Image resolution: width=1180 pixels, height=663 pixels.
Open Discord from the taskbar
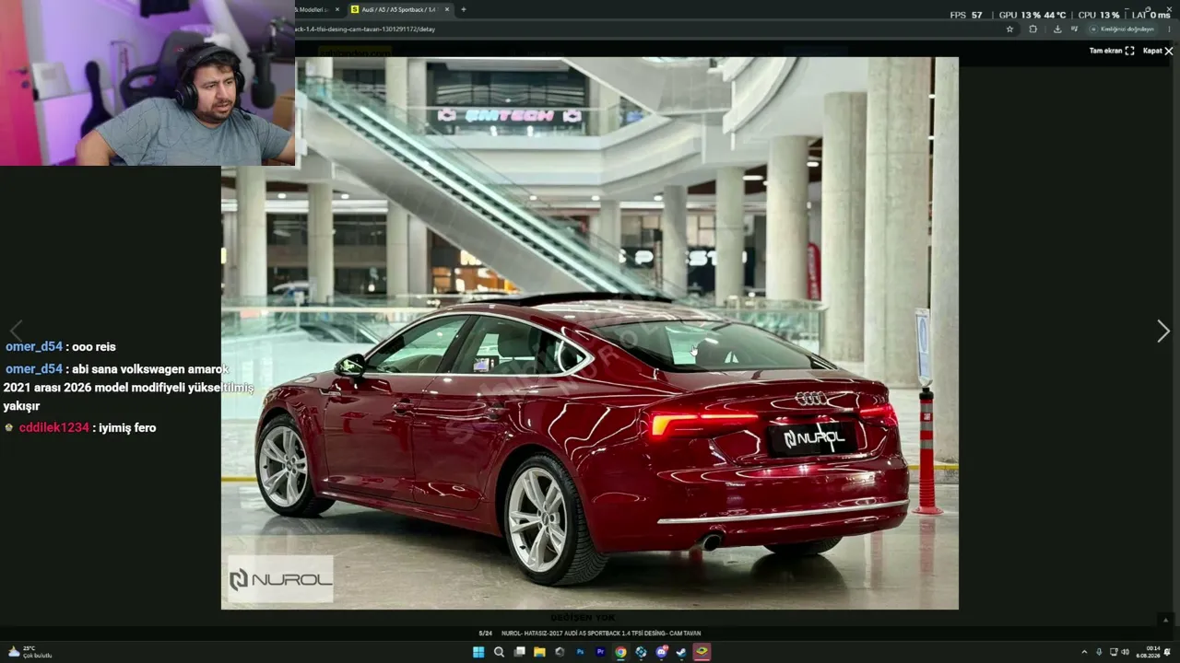point(661,652)
